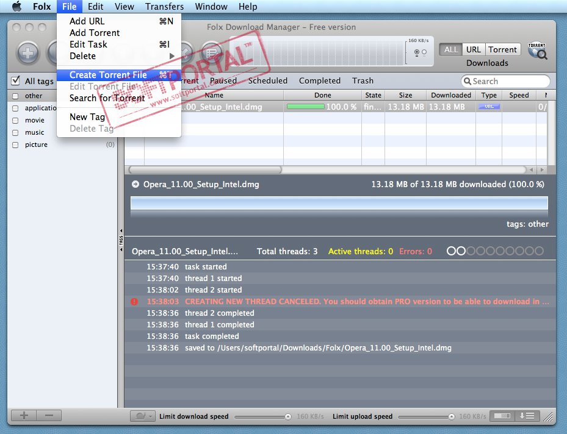Toggle the All tags checkbox

(15, 80)
